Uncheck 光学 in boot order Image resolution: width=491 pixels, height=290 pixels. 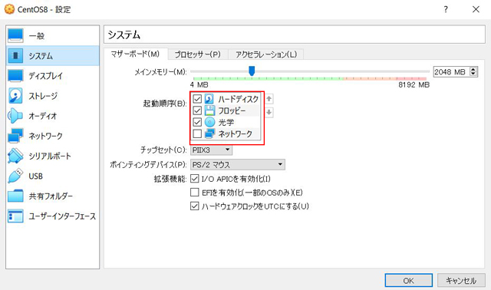point(197,122)
